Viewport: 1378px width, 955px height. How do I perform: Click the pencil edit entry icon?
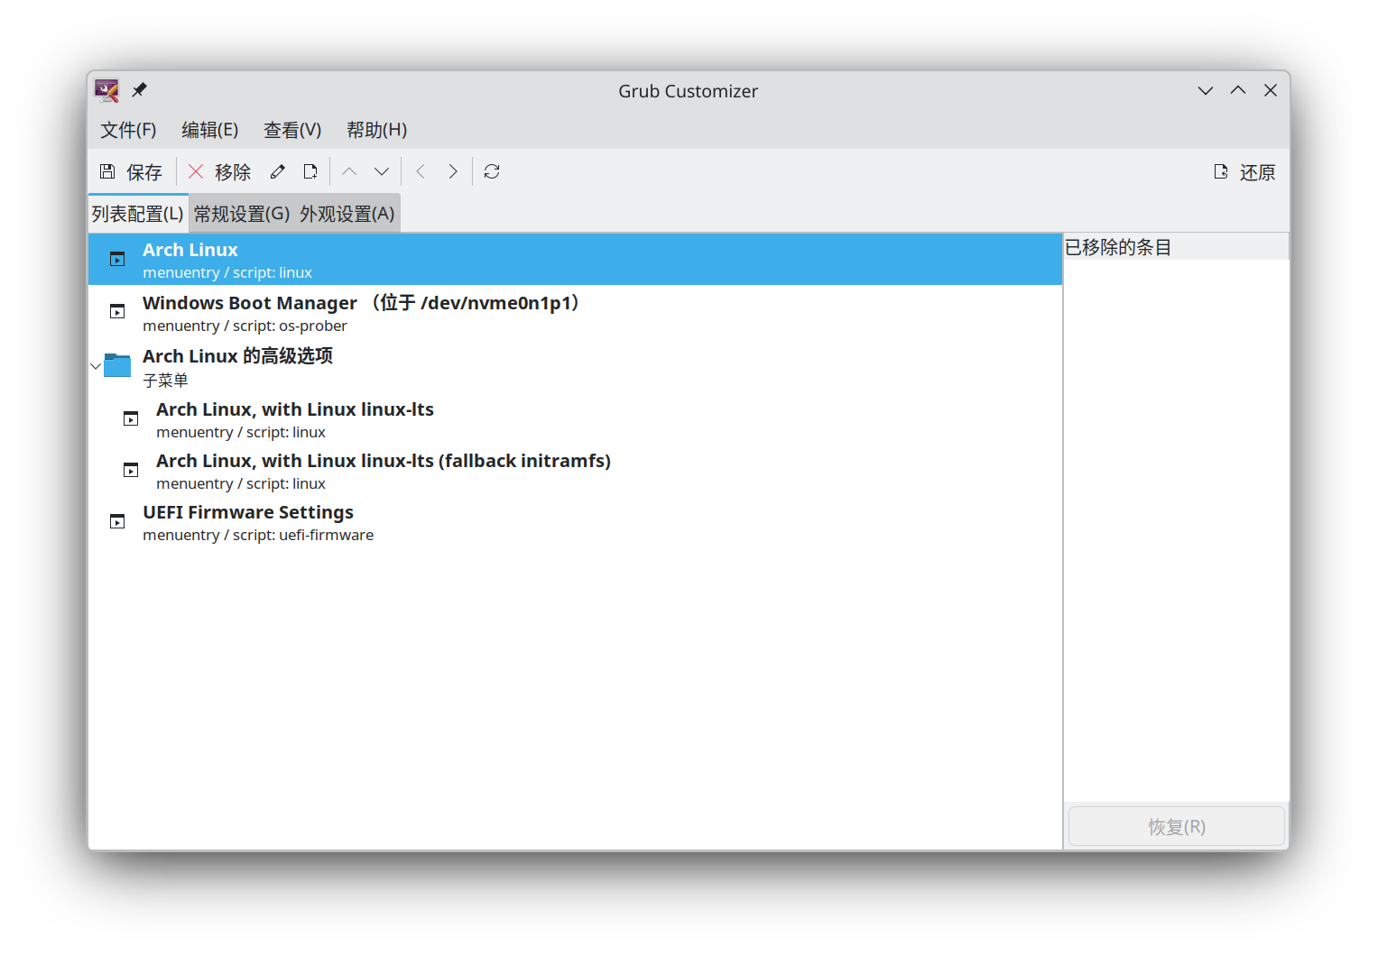pyautogui.click(x=278, y=171)
